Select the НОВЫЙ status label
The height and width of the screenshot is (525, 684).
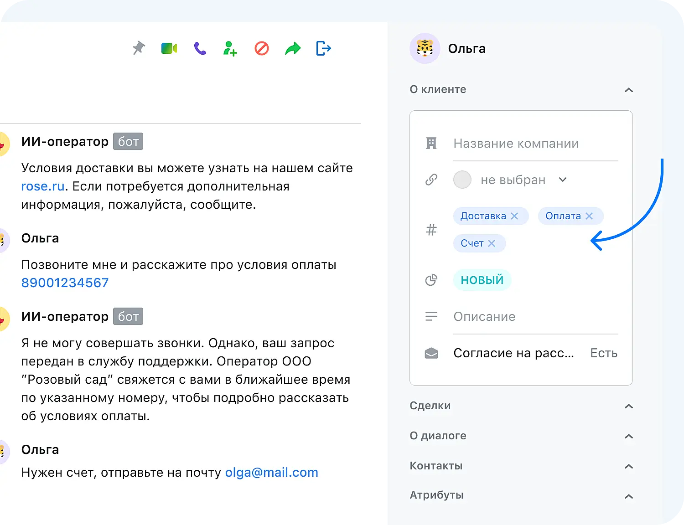click(x=482, y=279)
